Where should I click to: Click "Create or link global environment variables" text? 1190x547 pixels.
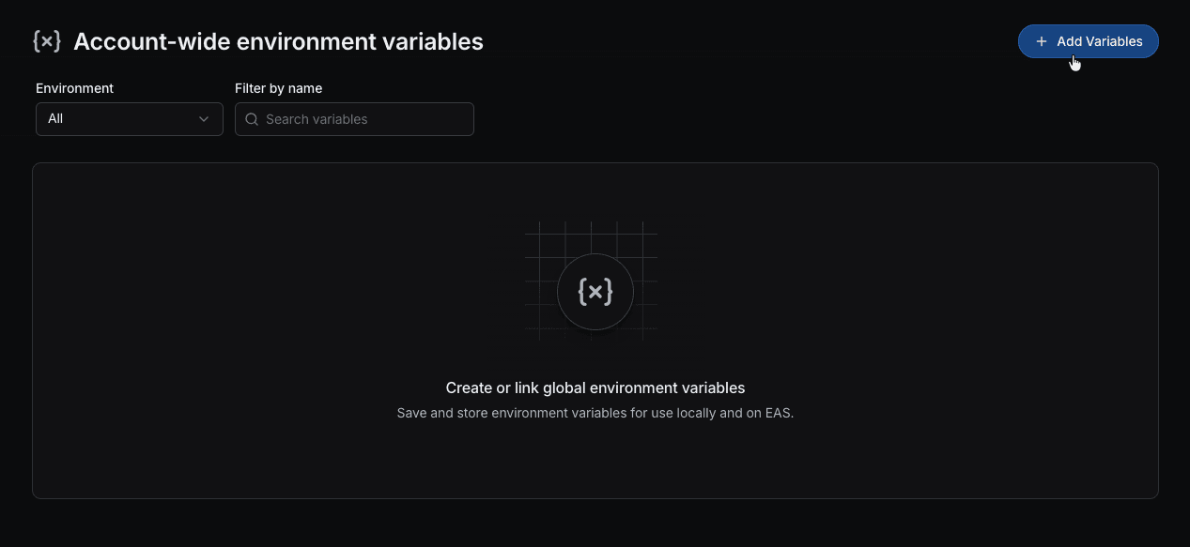tap(595, 387)
